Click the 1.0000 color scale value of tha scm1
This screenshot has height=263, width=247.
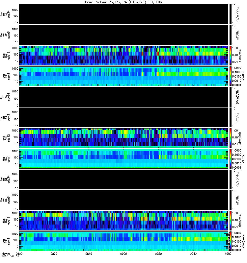click(x=236, y=68)
